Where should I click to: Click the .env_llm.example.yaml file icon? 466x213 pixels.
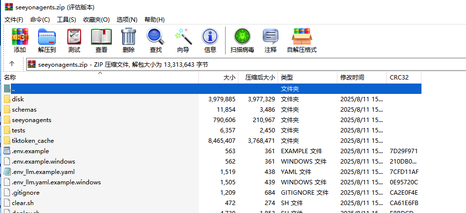click(x=7, y=171)
